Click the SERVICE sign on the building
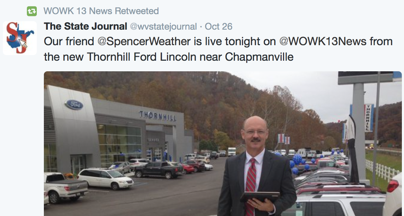This screenshot has height=216, width=404. click(154, 140)
